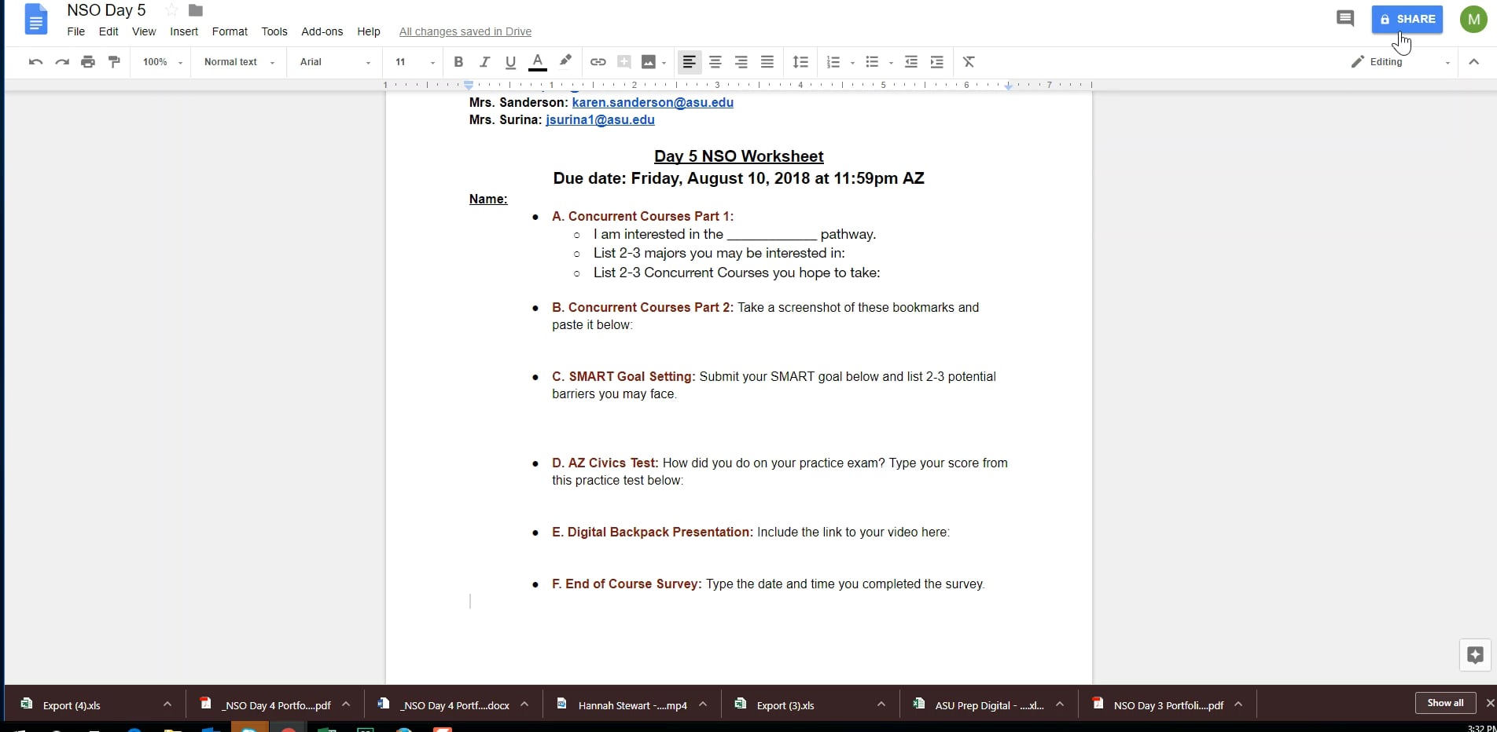Expand the Editing mode dropdown

click(1447, 62)
